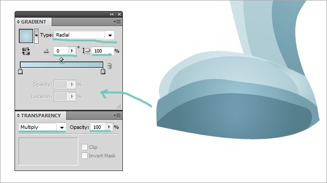Open the Location flyout arrow

click(x=72, y=97)
